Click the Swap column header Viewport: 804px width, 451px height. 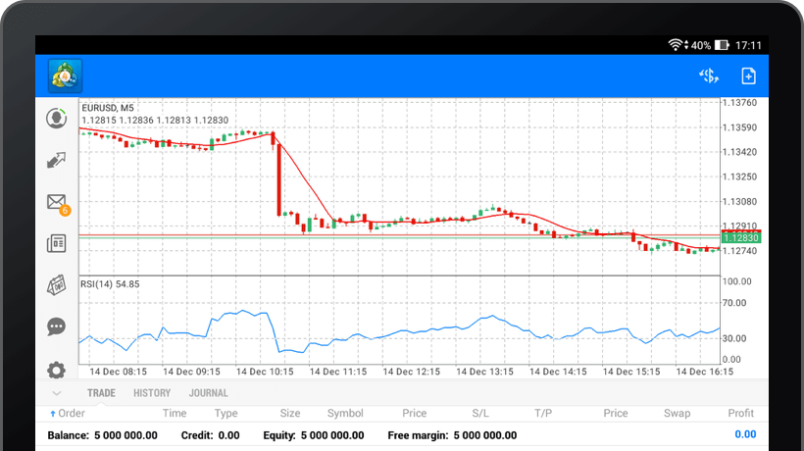click(677, 413)
